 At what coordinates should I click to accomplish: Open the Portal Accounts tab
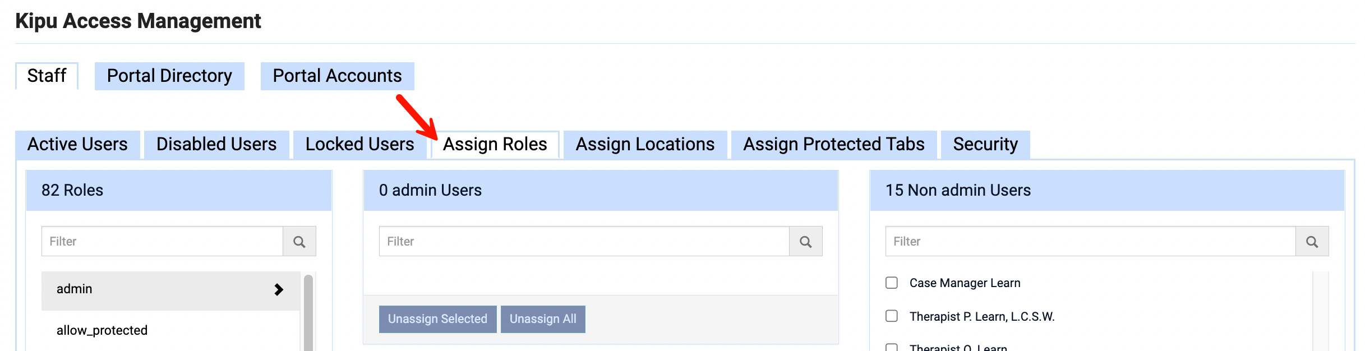click(x=337, y=76)
